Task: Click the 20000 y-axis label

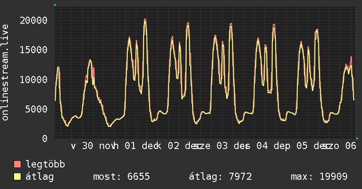Action: (x=34, y=21)
